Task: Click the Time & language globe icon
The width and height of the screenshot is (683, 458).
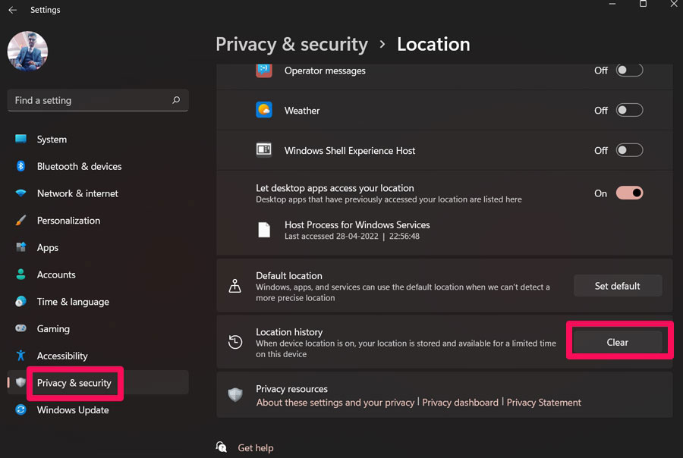Action: tap(21, 301)
